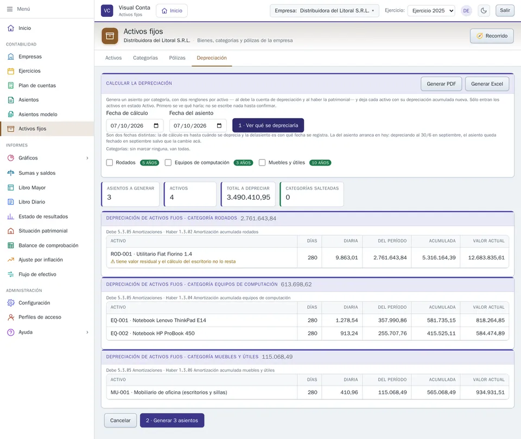Image resolution: width=521 pixels, height=439 pixels.
Task: Open the Empresa selector dropdown
Action: 325,11
